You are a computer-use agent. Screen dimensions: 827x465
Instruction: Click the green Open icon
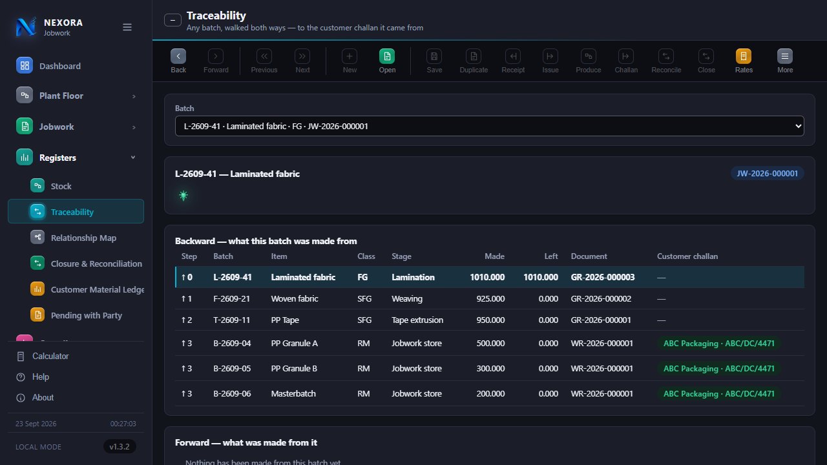tap(387, 56)
